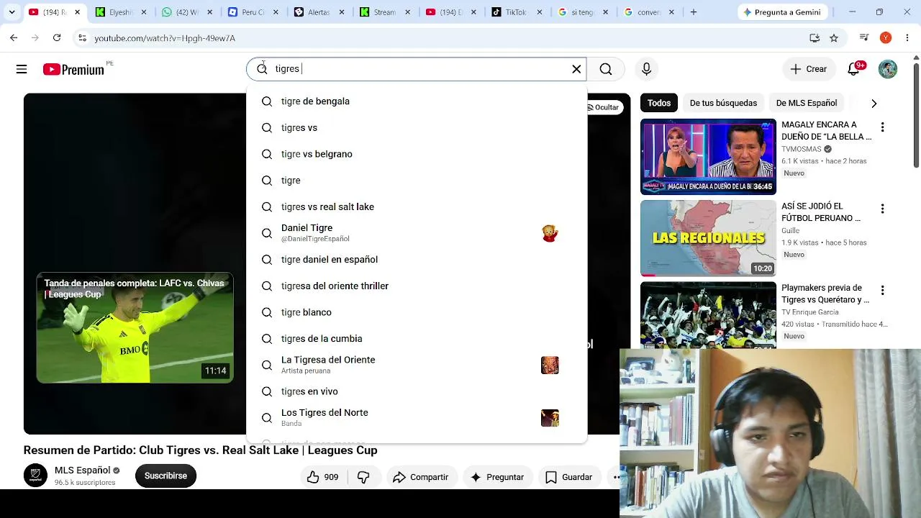The image size is (921, 518).
Task: Select suggestion 'tigres vs'
Action: (x=417, y=128)
